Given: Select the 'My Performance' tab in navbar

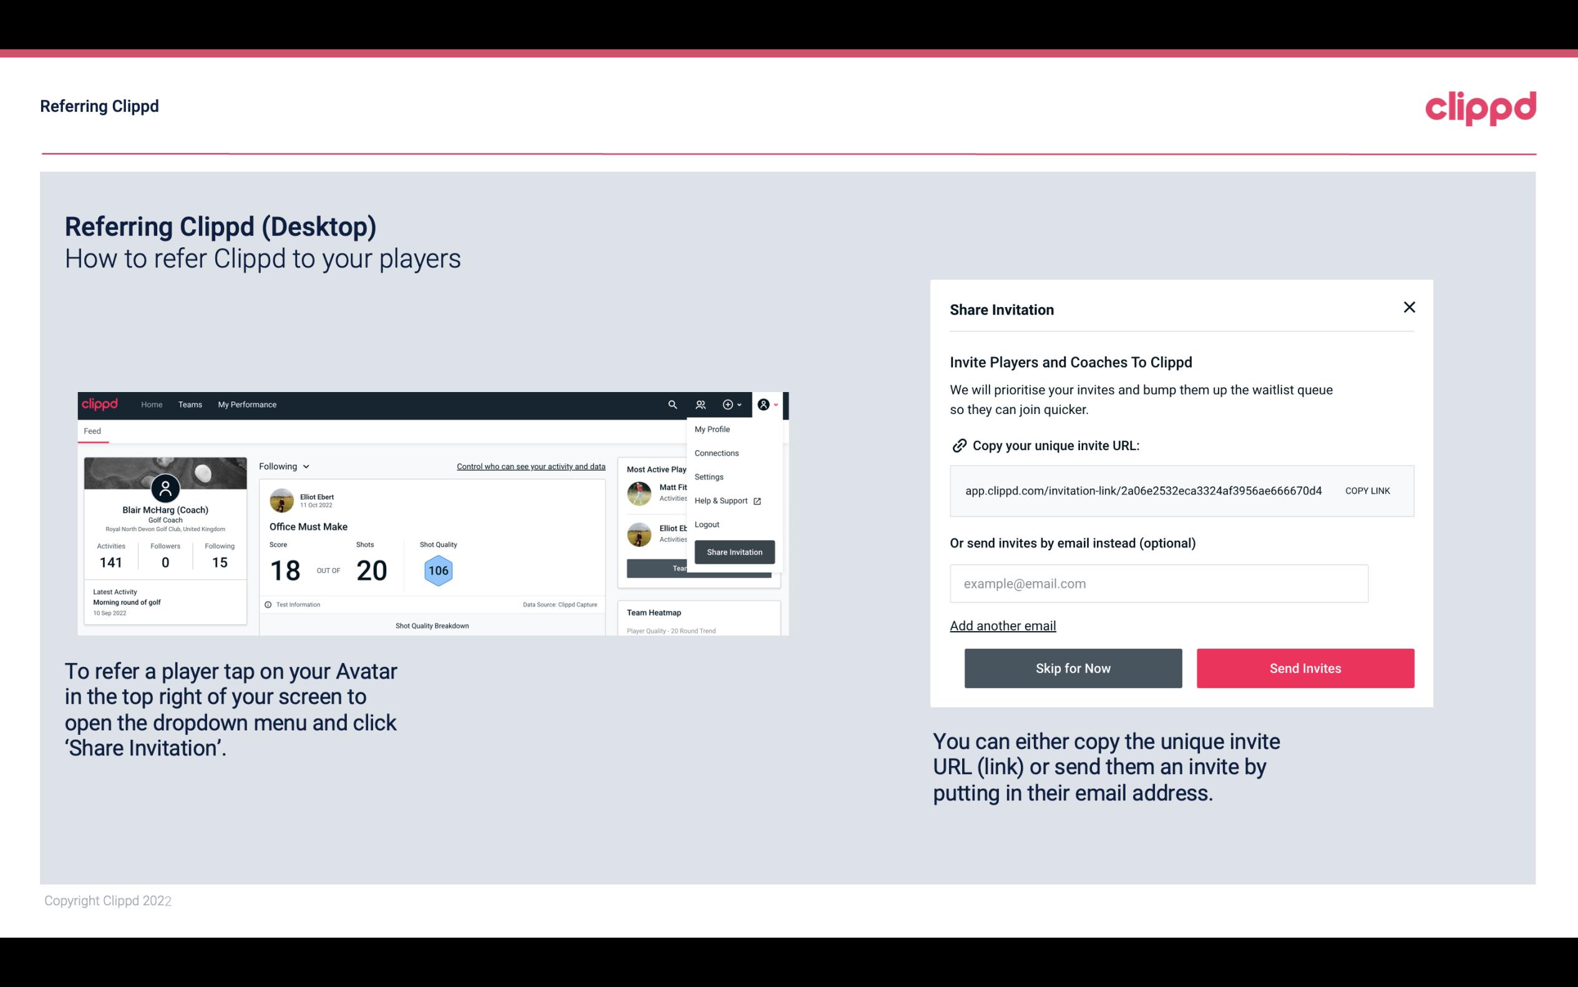Looking at the screenshot, I should pos(245,405).
